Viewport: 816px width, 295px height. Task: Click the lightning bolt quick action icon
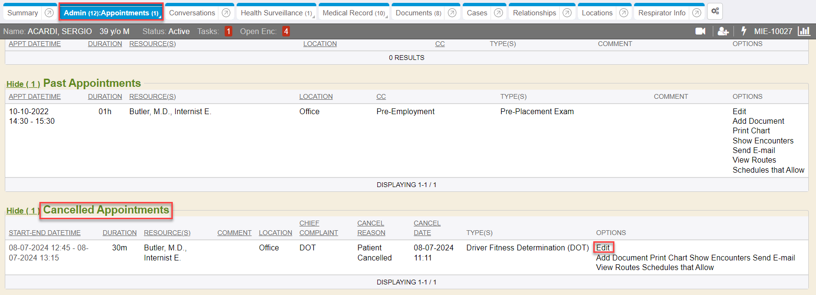pyautogui.click(x=744, y=31)
